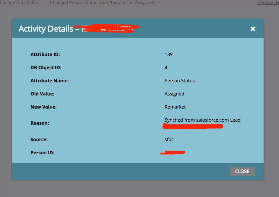Click the sfdc source value

(169, 140)
